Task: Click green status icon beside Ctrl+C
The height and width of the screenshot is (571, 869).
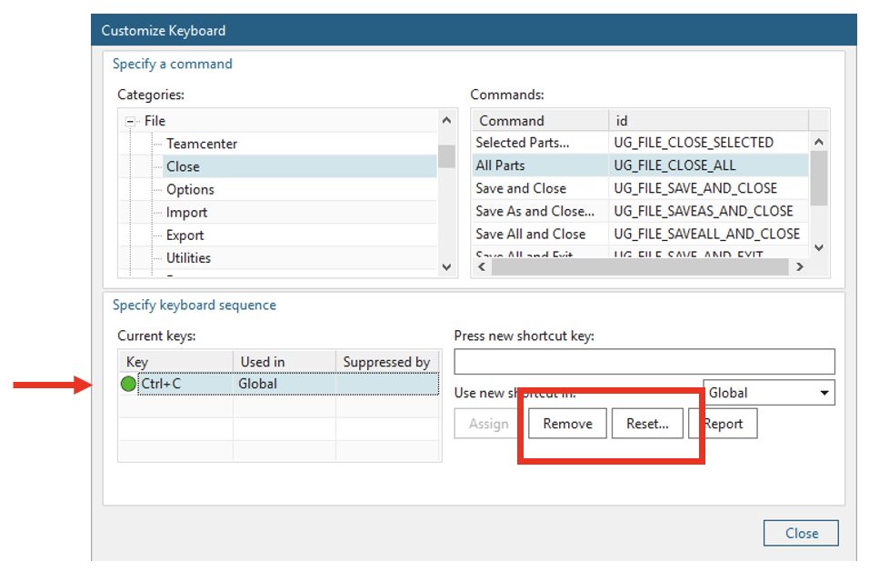Action: click(x=128, y=384)
